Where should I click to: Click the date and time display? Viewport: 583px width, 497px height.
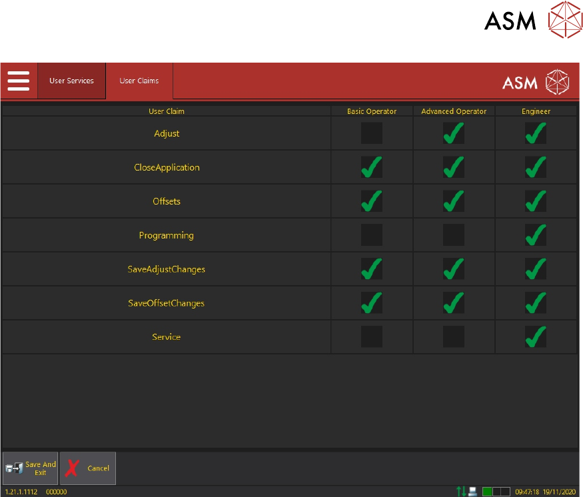coord(546,492)
